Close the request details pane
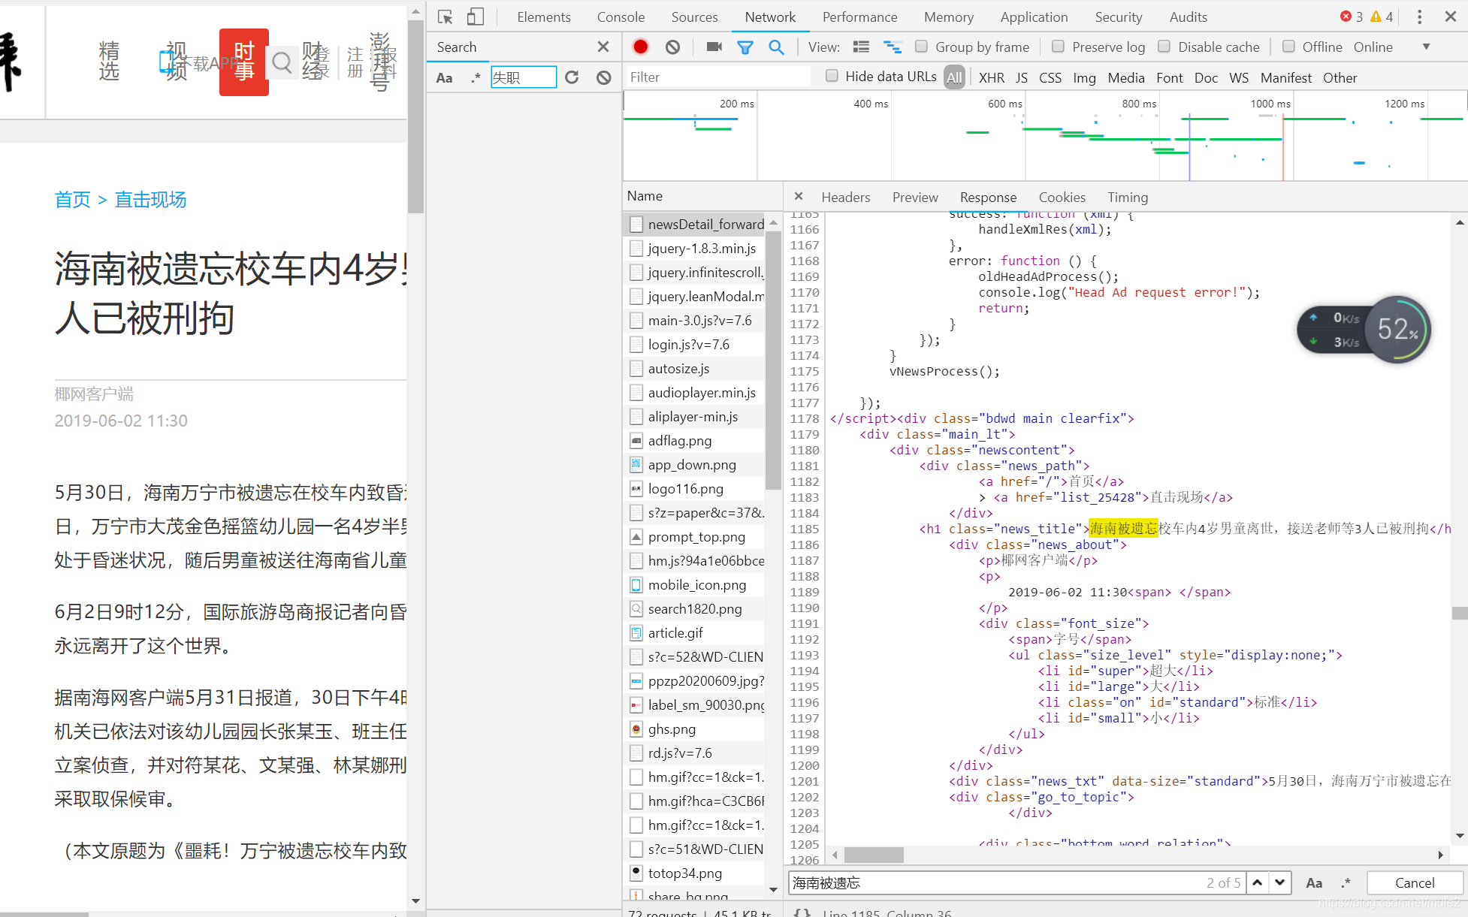 [x=799, y=196]
